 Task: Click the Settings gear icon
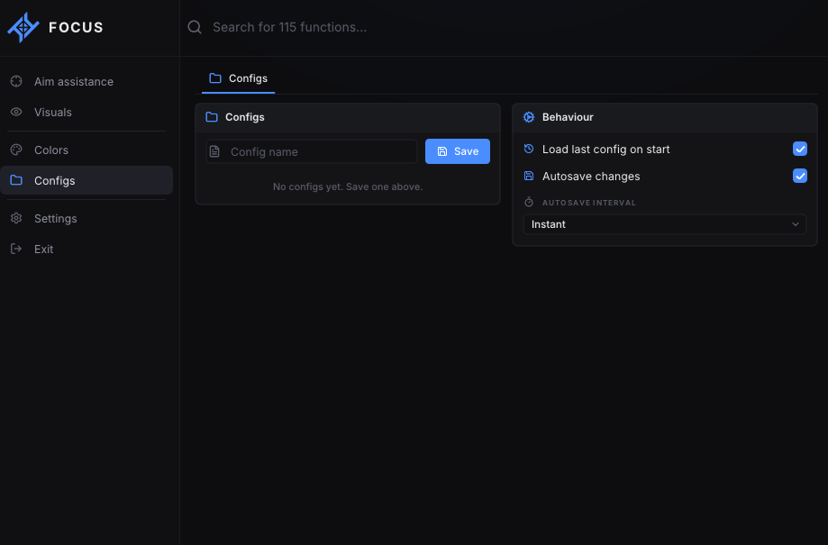[16, 218]
